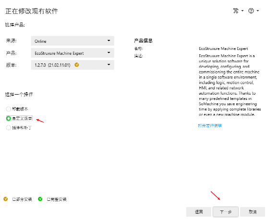
Task: Click the 正在修改现有软件 title
Action: point(32,11)
